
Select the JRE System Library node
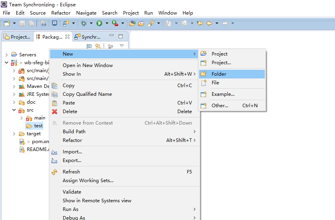tap(34, 94)
